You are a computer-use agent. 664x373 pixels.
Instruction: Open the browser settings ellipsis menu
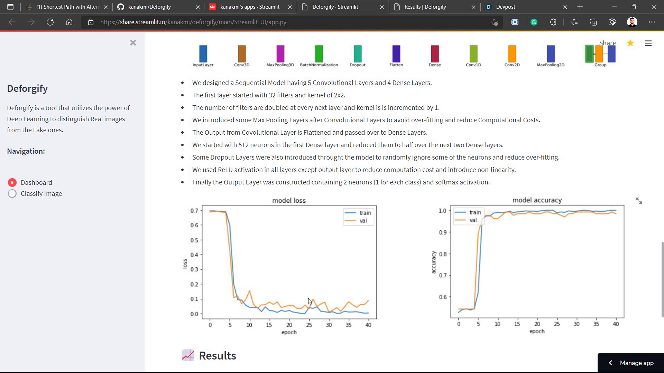coord(652,22)
